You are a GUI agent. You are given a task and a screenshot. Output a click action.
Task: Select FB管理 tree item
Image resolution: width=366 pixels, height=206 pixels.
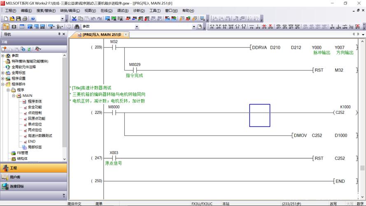22,153
